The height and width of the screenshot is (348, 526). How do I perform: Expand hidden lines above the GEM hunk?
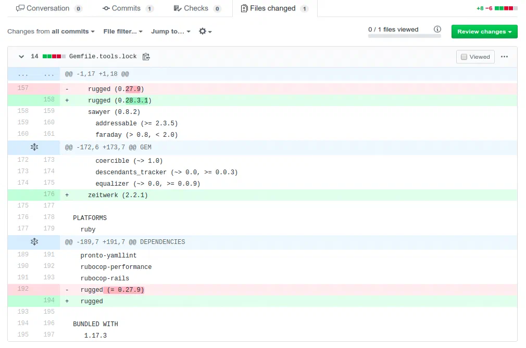pyautogui.click(x=34, y=147)
